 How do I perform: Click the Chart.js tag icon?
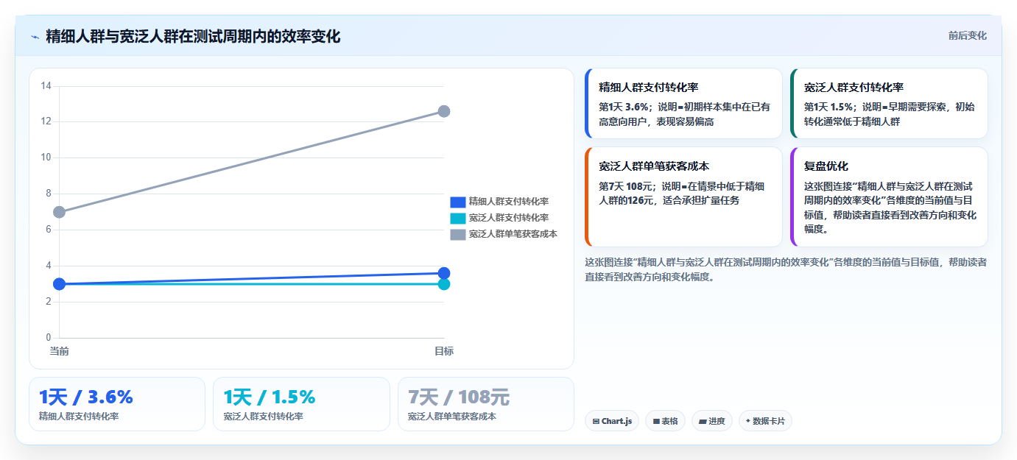(596, 422)
